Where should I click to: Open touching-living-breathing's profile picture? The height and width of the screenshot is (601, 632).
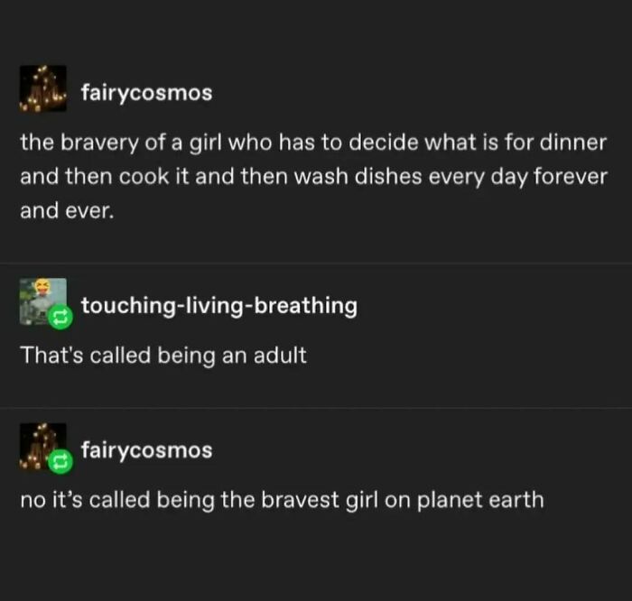[40, 300]
